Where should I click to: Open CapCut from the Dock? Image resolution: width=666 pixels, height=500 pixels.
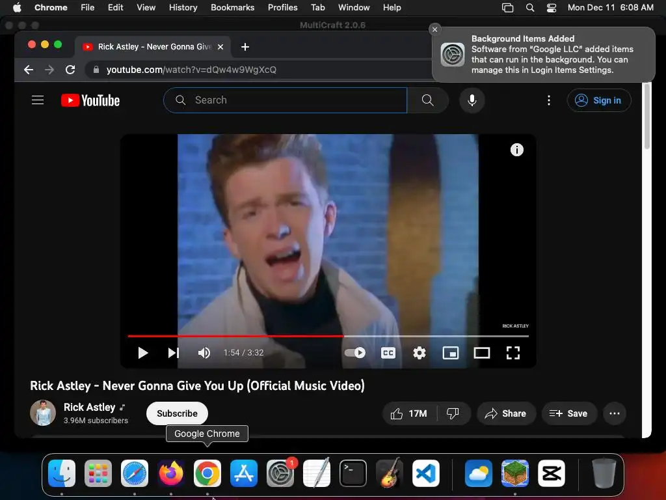[552, 473]
